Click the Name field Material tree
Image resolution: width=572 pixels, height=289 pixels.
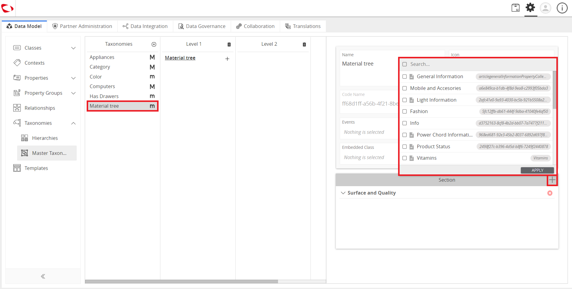(x=358, y=64)
